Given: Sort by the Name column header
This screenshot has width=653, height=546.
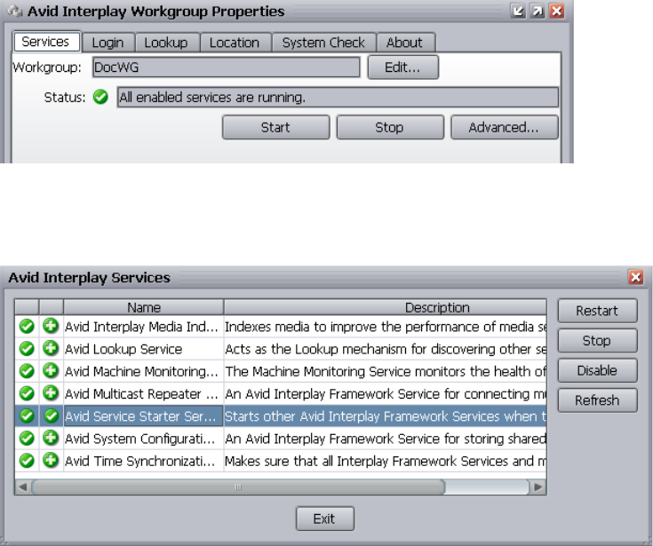Looking at the screenshot, I should click(144, 307).
